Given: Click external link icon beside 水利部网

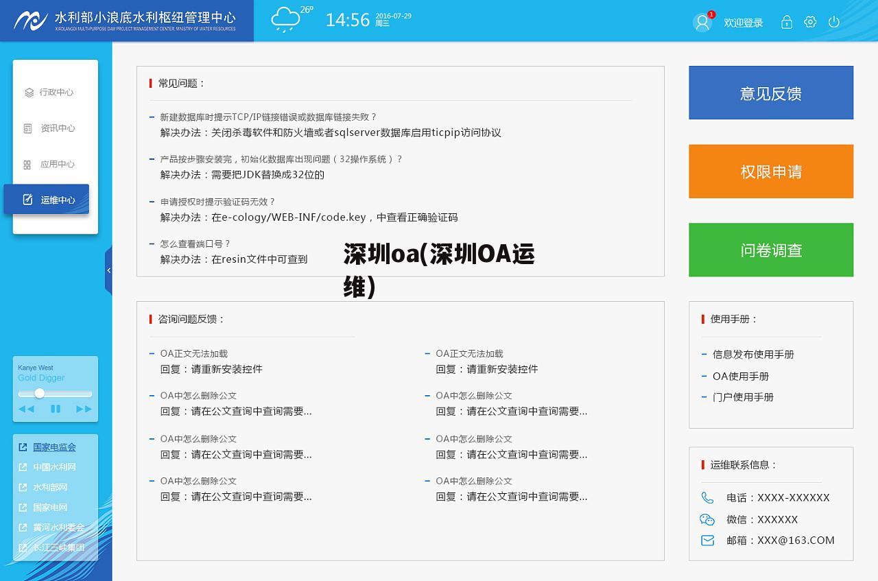Looking at the screenshot, I should pos(23,487).
